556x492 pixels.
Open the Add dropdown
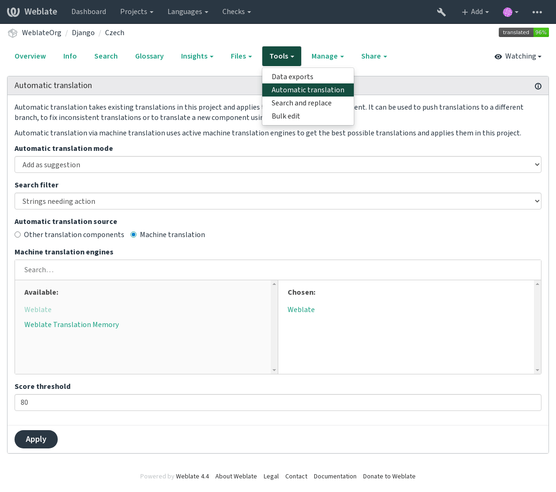[475, 12]
